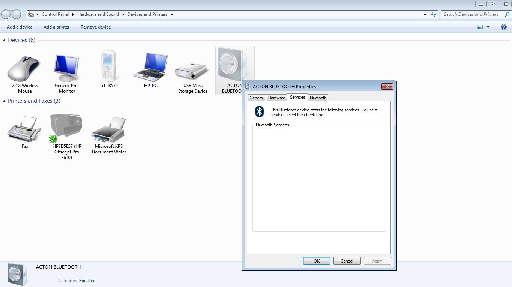The height and width of the screenshot is (287, 512).
Task: Select the GT-I8530 phone device icon
Action: (x=109, y=66)
